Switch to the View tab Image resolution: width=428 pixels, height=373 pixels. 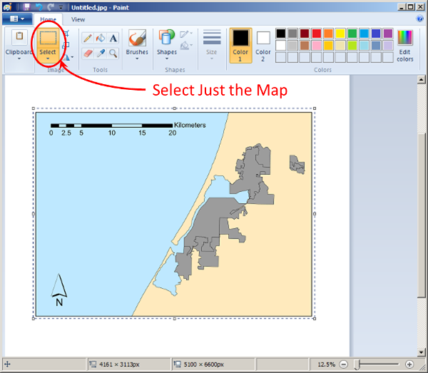point(78,19)
